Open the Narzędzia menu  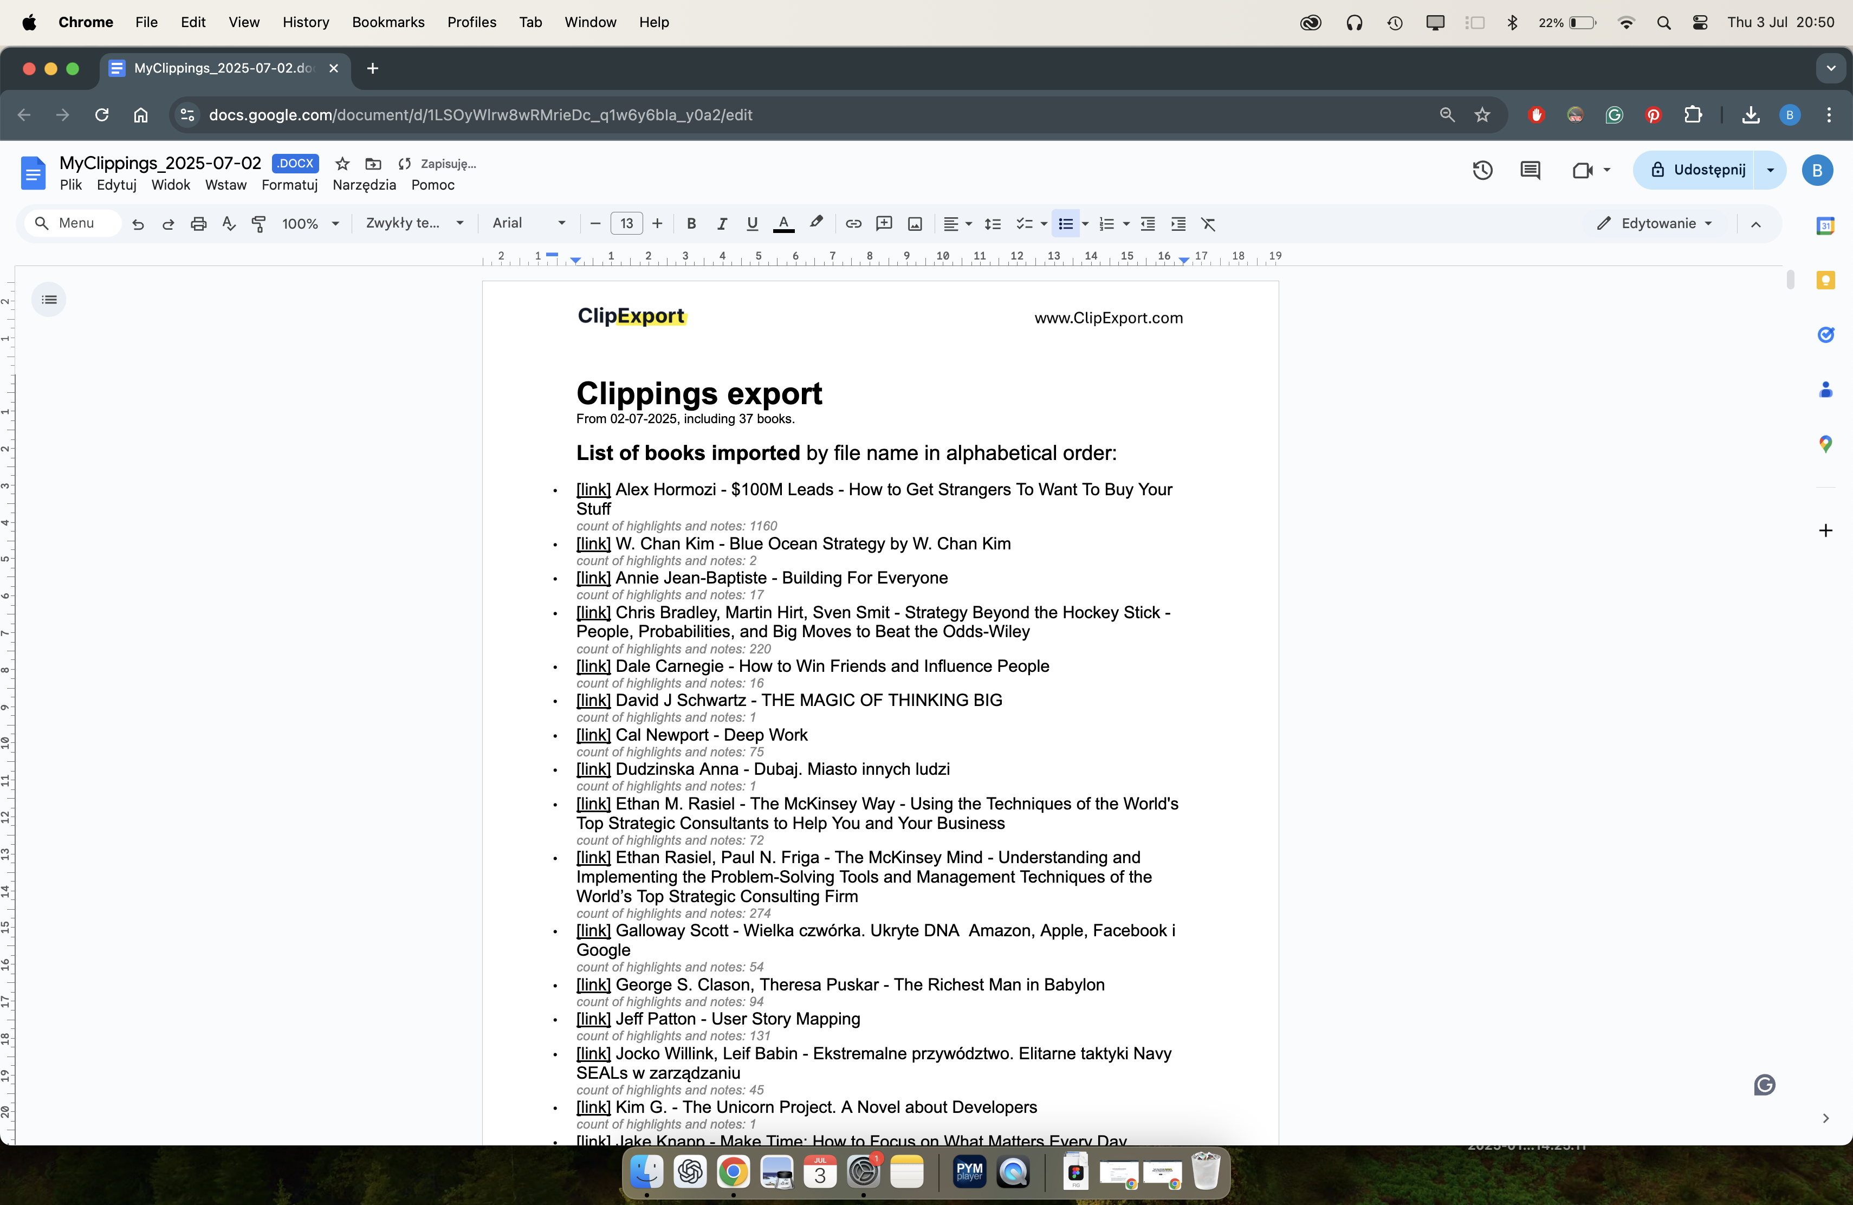(x=365, y=185)
